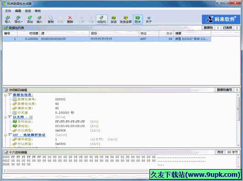Click the 源 column header
Viewport: 243px width, 181px height.
point(65,33)
